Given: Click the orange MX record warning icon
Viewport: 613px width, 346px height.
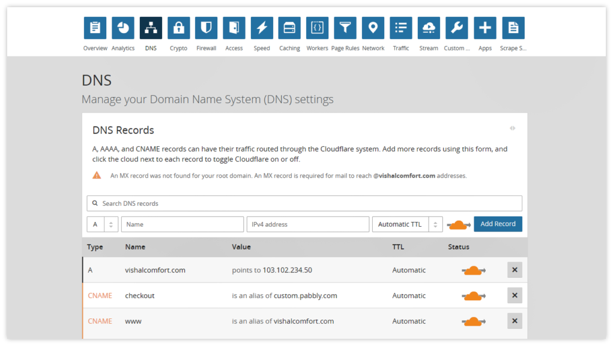Looking at the screenshot, I should tap(97, 175).
